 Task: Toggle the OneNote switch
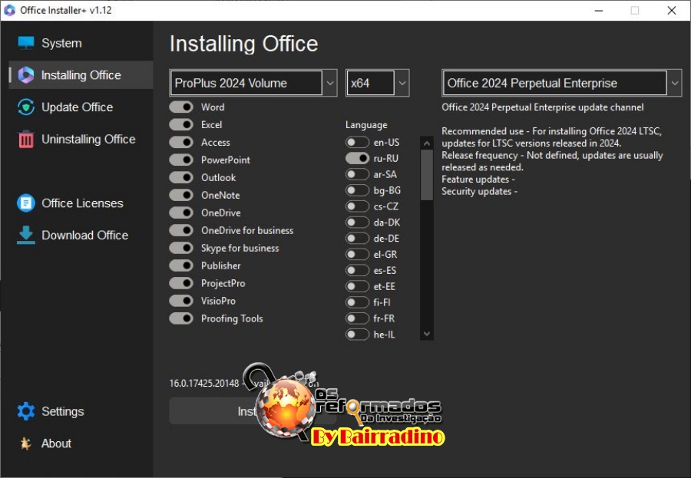pos(181,195)
